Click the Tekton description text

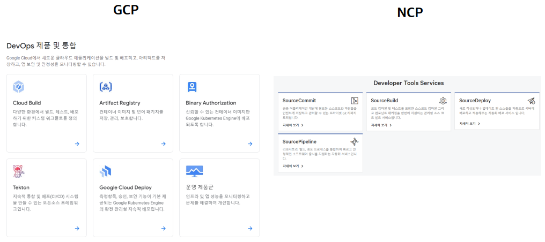pos(46,203)
